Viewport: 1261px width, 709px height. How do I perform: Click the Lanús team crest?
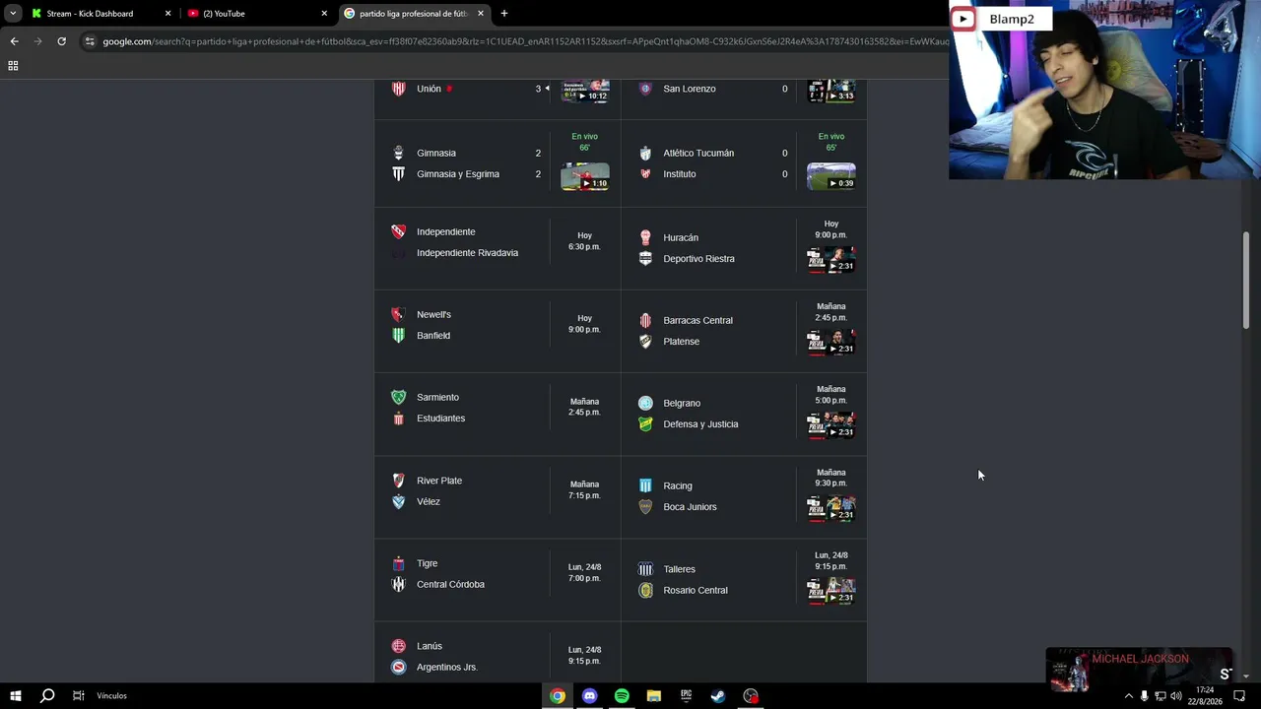pos(398,646)
